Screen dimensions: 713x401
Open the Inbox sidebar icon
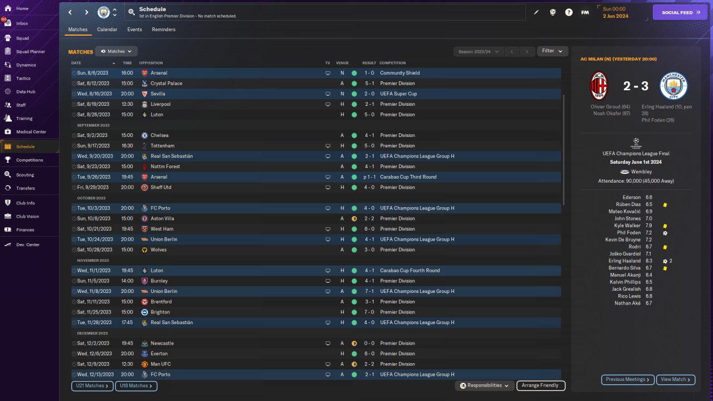tap(8, 23)
